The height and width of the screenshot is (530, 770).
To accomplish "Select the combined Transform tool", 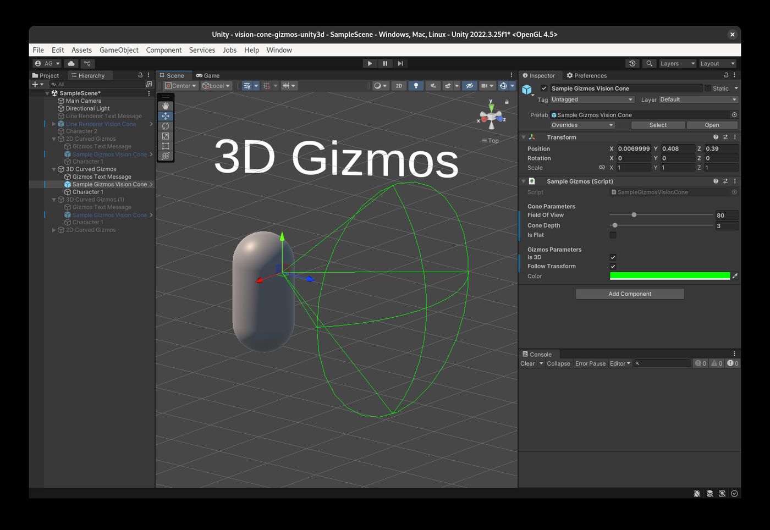I will [166, 156].
